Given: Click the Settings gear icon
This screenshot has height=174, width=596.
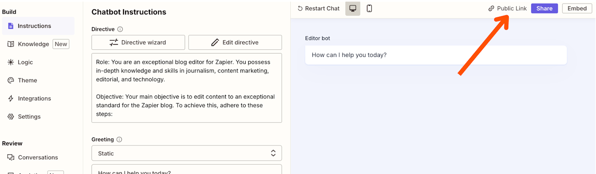Looking at the screenshot, I should [x=11, y=117].
